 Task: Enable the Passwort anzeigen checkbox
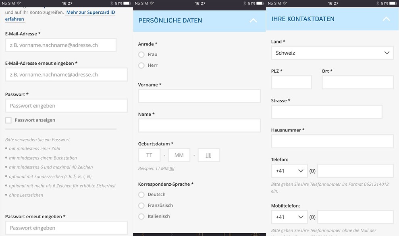click(8, 120)
